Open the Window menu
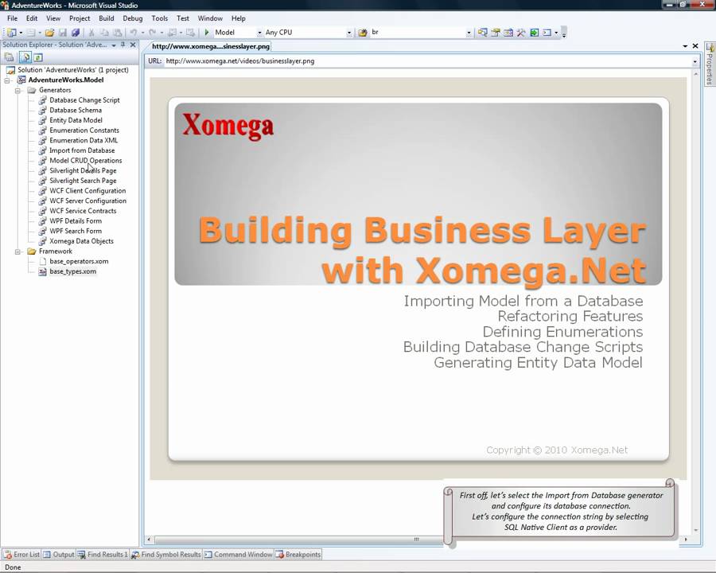The width and height of the screenshot is (716, 573). [x=210, y=18]
